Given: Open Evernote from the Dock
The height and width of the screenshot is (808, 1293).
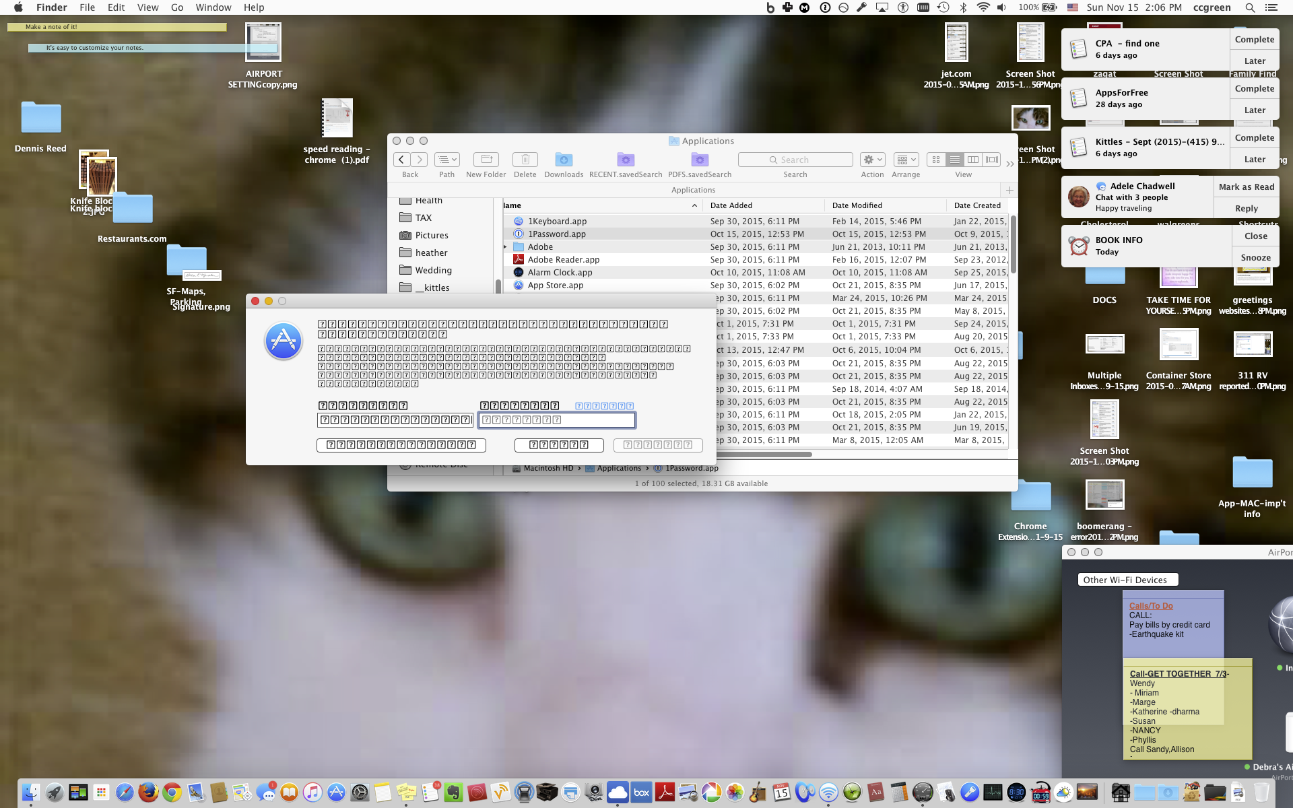Looking at the screenshot, I should point(453,793).
